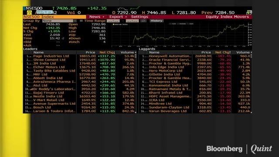Select the Larsen & Toubro Infotech row
This screenshot has width=279, height=157.
(79, 111)
